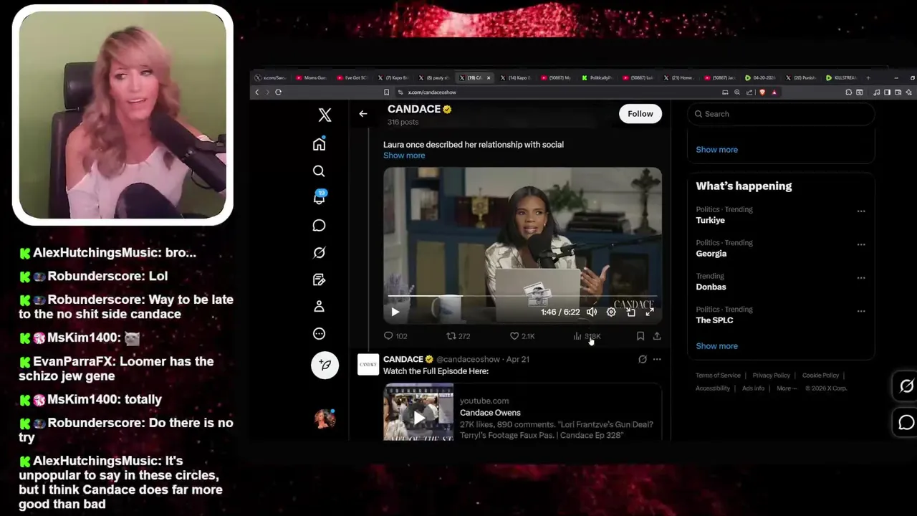Click the X logo in the sidebar

[x=325, y=115]
